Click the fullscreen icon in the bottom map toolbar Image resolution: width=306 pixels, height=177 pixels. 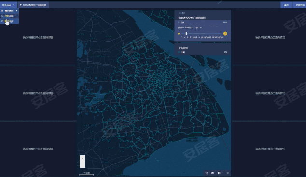click(x=227, y=173)
